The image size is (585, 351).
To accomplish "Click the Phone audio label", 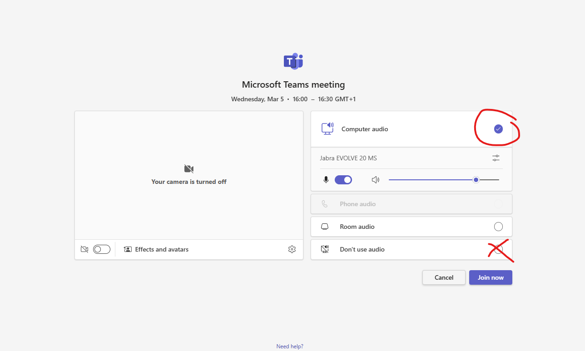I will pyautogui.click(x=358, y=204).
